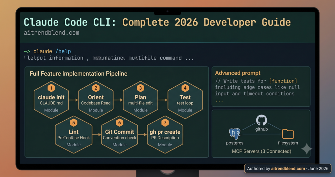Click the 'Codebase Read' text
Viewport: 335px width, 177px height.
pyautogui.click(x=96, y=103)
